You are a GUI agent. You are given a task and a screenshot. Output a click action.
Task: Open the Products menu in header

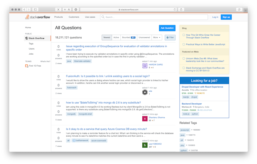58,17
